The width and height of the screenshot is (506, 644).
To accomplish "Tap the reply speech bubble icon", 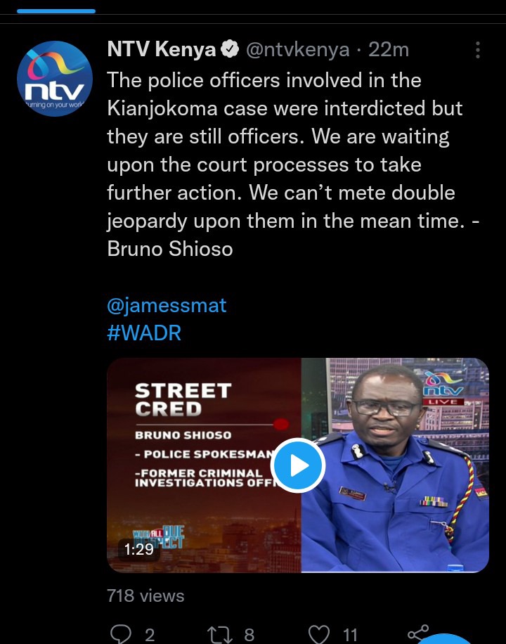I will tap(121, 633).
